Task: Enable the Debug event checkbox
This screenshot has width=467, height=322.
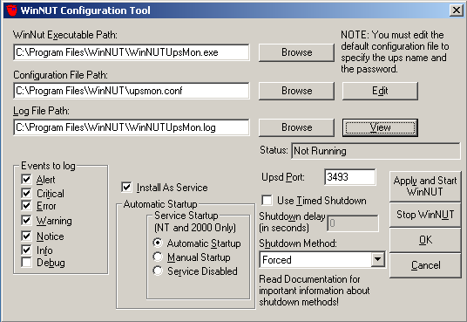Action: pyautogui.click(x=26, y=263)
